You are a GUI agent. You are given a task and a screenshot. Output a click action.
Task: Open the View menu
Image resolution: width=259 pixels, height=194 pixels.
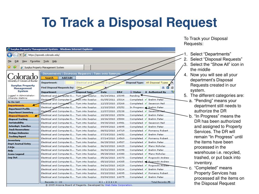pyautogui.click(x=25, y=61)
